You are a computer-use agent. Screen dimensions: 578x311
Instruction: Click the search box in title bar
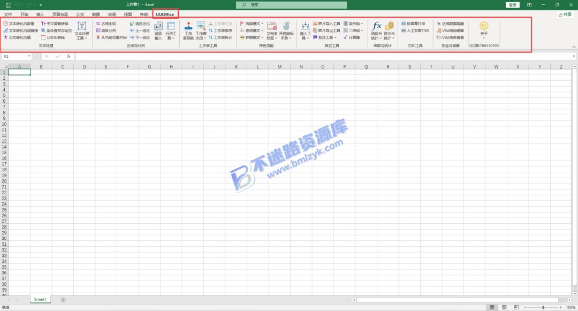pyautogui.click(x=291, y=5)
